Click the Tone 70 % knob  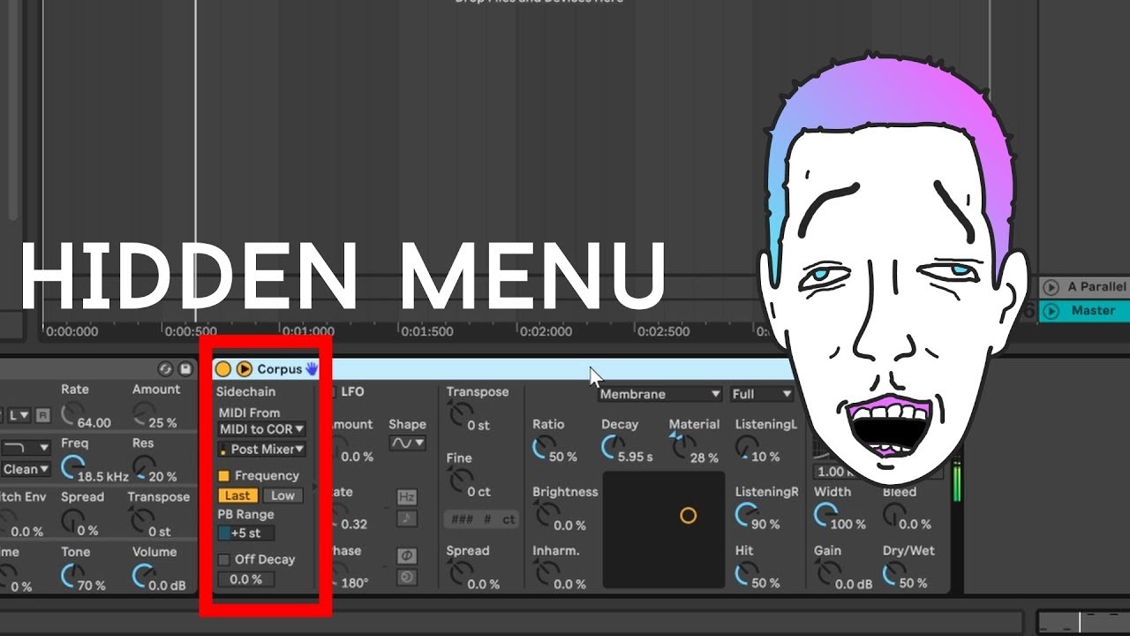72,575
